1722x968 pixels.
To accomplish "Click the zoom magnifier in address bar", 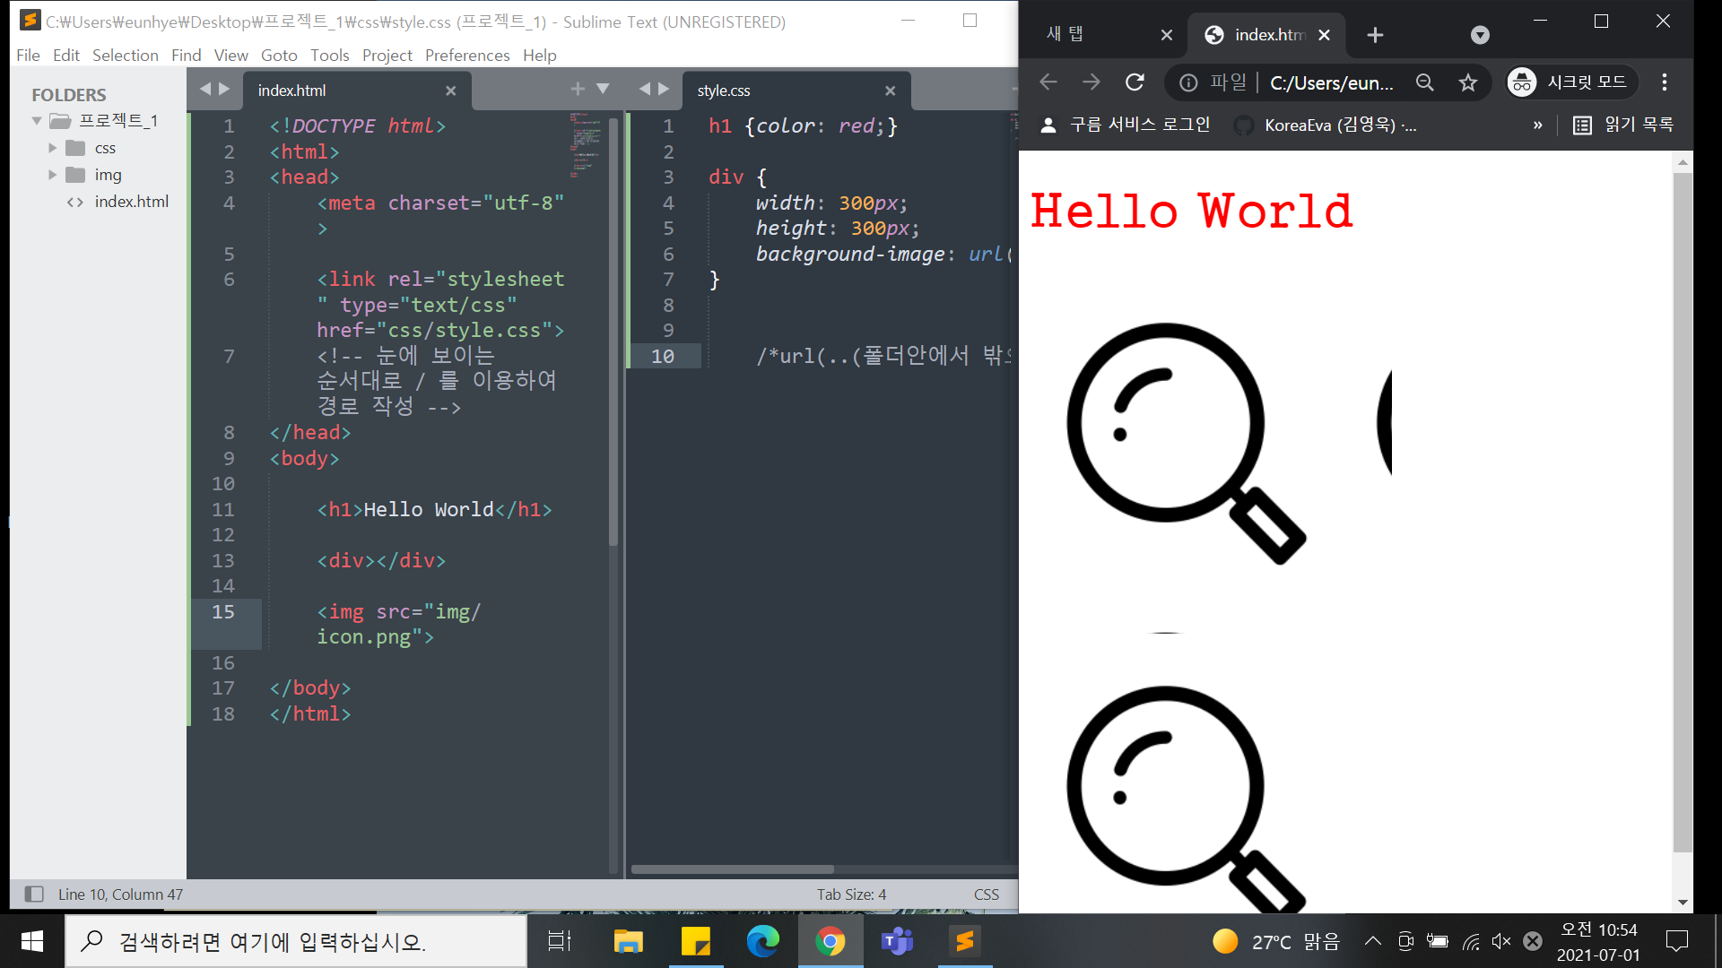I will (x=1424, y=82).
